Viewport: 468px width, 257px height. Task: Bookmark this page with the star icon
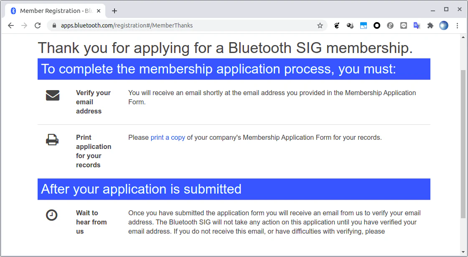[320, 25]
